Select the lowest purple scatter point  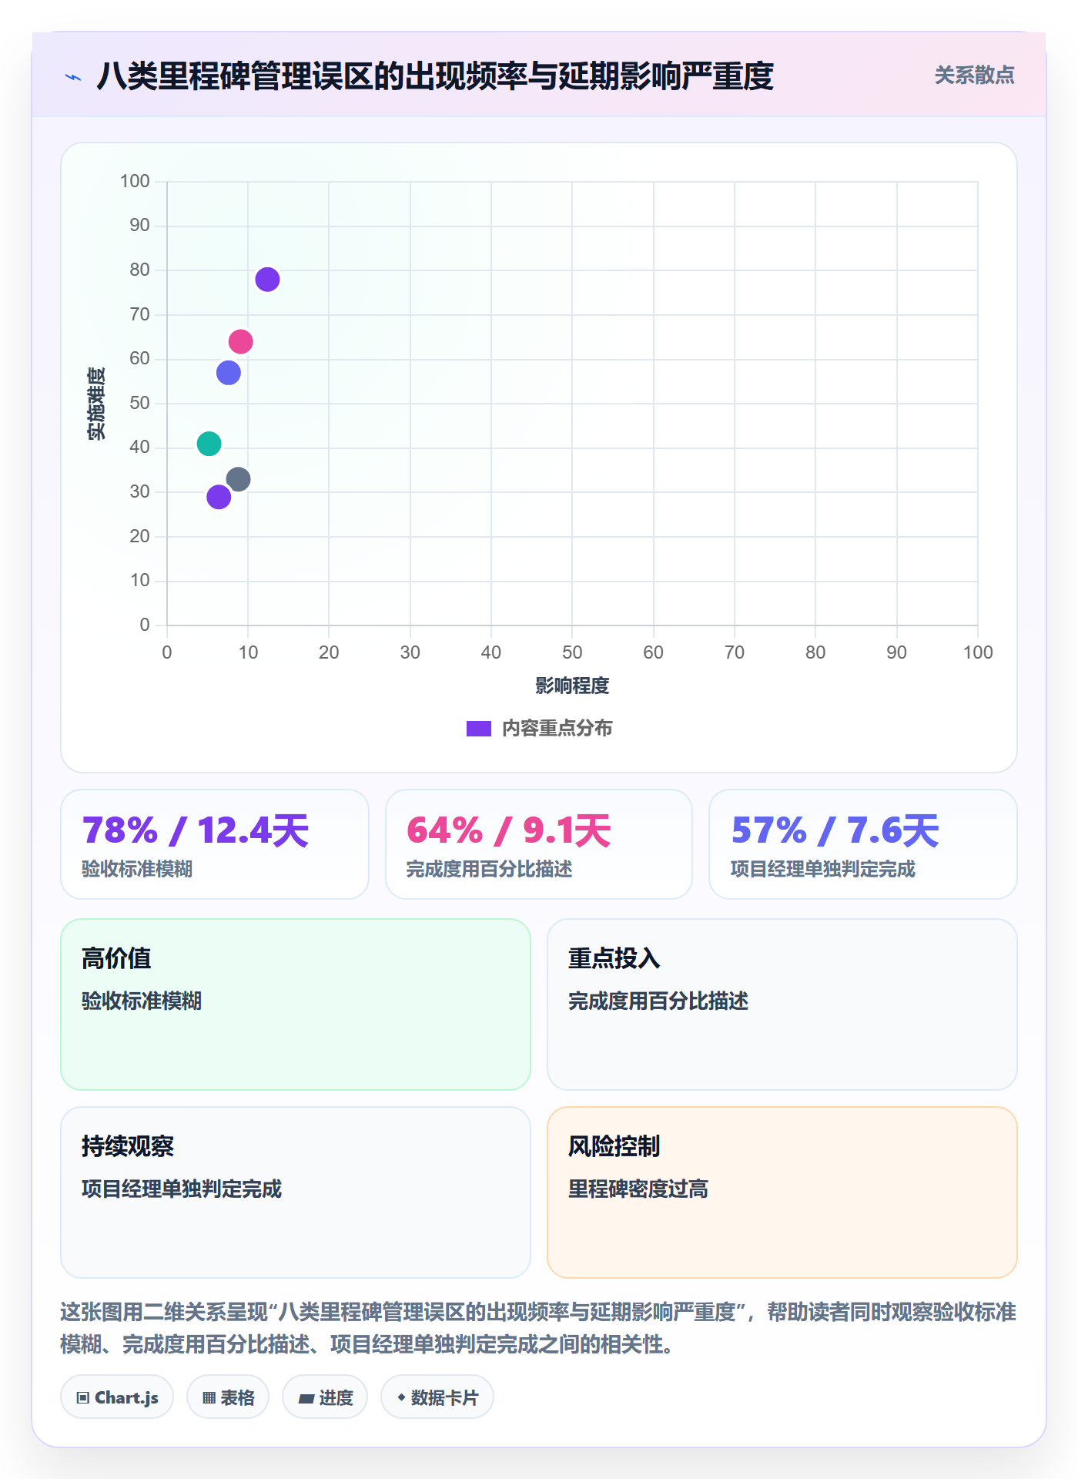[219, 497]
